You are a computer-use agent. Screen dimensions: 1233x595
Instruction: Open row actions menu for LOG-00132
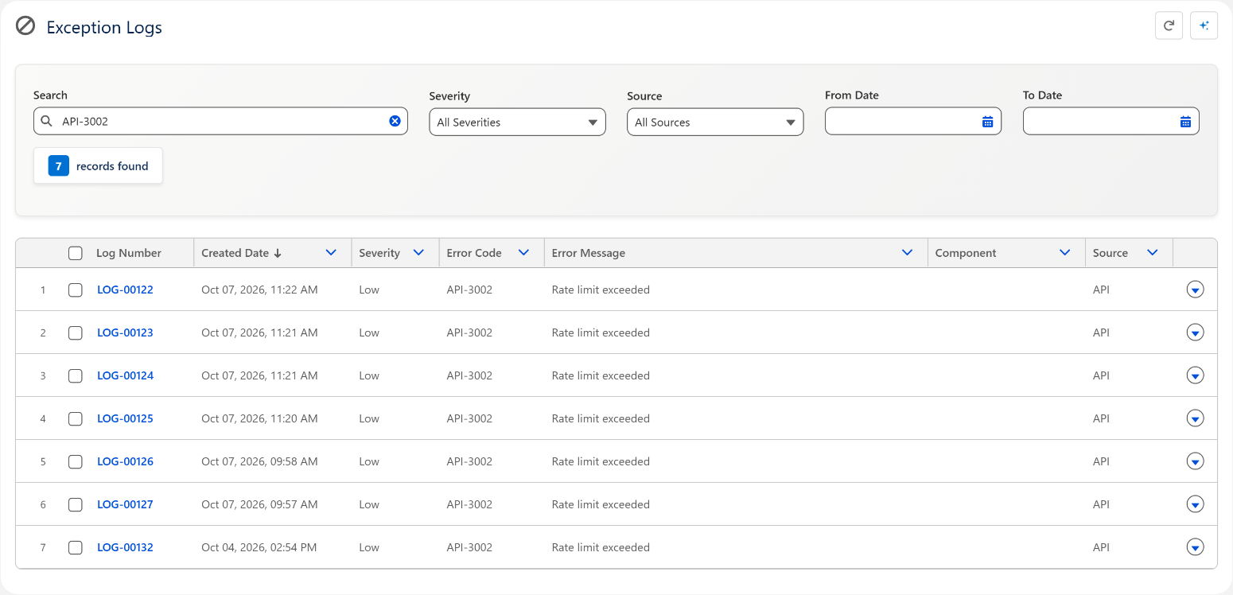(1195, 547)
